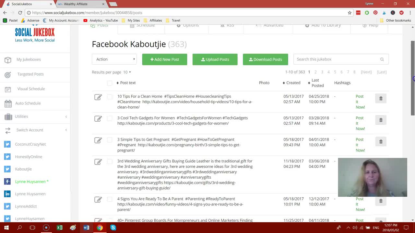The height and width of the screenshot is (233, 415).
Task: Edit the 3 Cool Tech Gadgets post
Action: pyautogui.click(x=98, y=119)
